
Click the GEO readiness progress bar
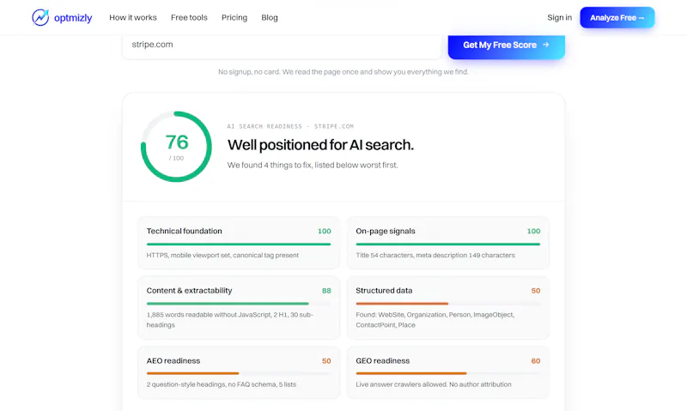pos(447,373)
